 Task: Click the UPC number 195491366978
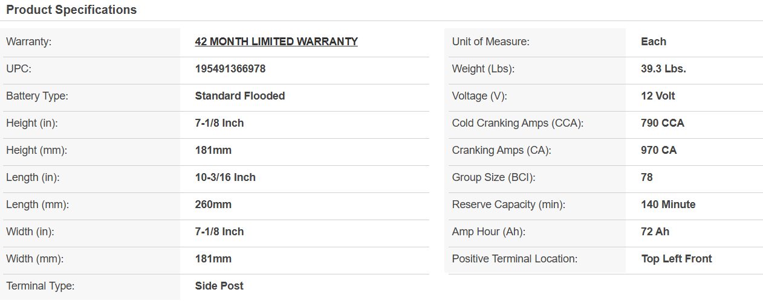(x=230, y=69)
